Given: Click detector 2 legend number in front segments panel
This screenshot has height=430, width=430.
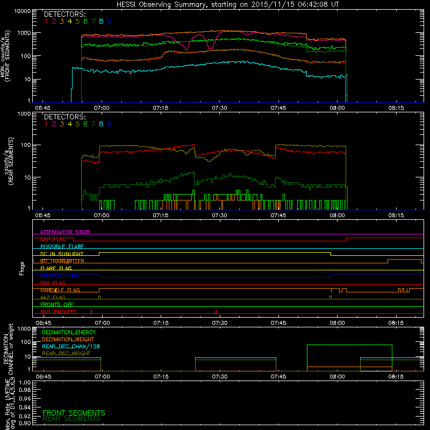Looking at the screenshot, I should [x=54, y=21].
